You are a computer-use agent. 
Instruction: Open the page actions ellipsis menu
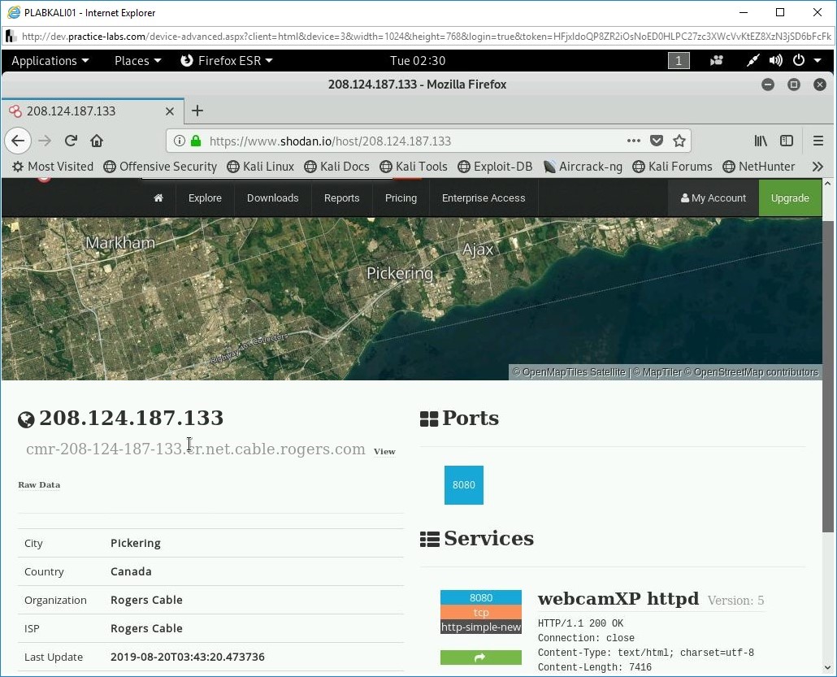633,140
